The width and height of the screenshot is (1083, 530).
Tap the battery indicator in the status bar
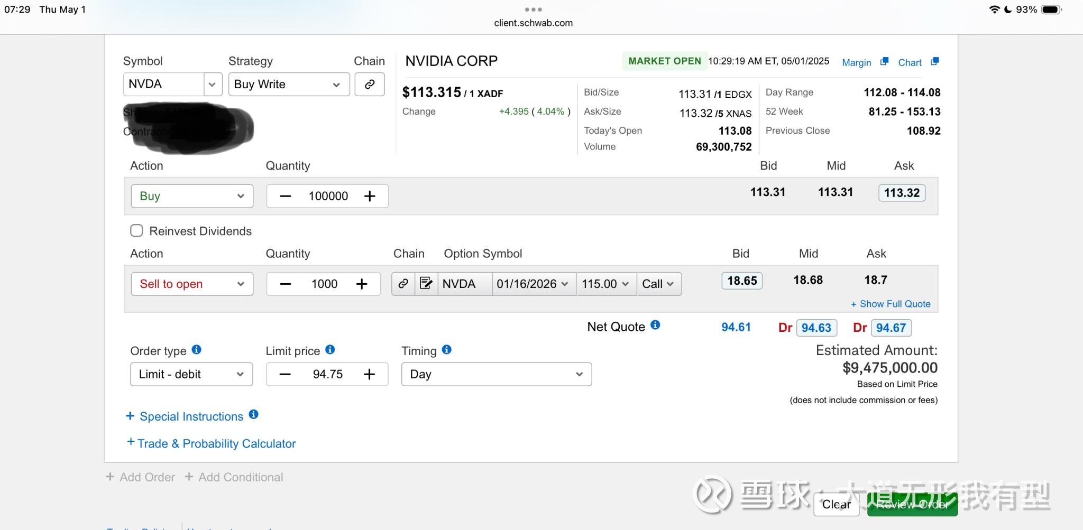[x=1051, y=10]
